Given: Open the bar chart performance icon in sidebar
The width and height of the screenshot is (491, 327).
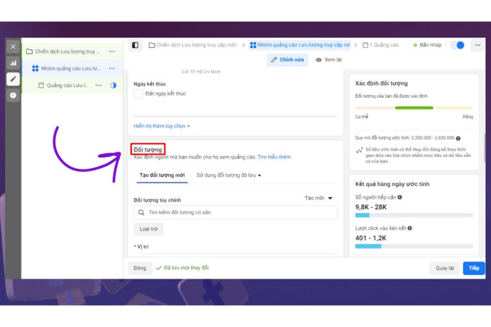Looking at the screenshot, I should click(13, 63).
